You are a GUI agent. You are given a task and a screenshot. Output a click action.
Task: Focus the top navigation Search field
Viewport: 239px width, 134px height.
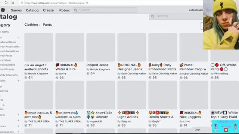click(x=105, y=10)
